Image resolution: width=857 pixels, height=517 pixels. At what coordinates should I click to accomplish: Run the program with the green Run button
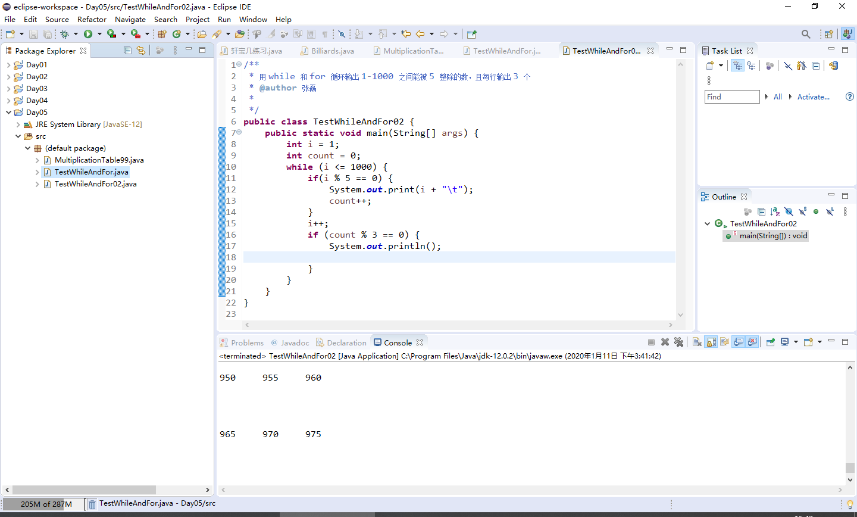[x=88, y=34]
